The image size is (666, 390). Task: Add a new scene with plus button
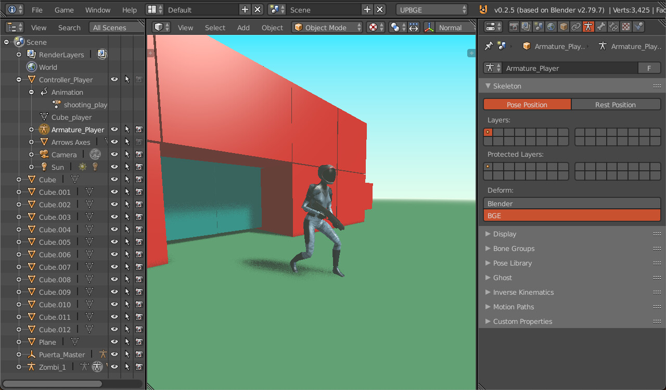pos(367,9)
